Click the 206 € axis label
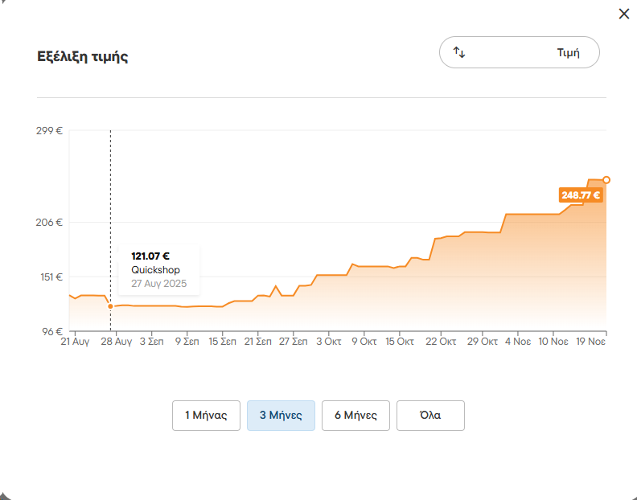Viewport: 637px width, 500px height. pyautogui.click(x=49, y=223)
